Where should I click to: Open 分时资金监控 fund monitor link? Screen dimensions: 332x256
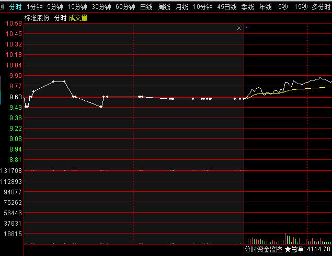264,250
